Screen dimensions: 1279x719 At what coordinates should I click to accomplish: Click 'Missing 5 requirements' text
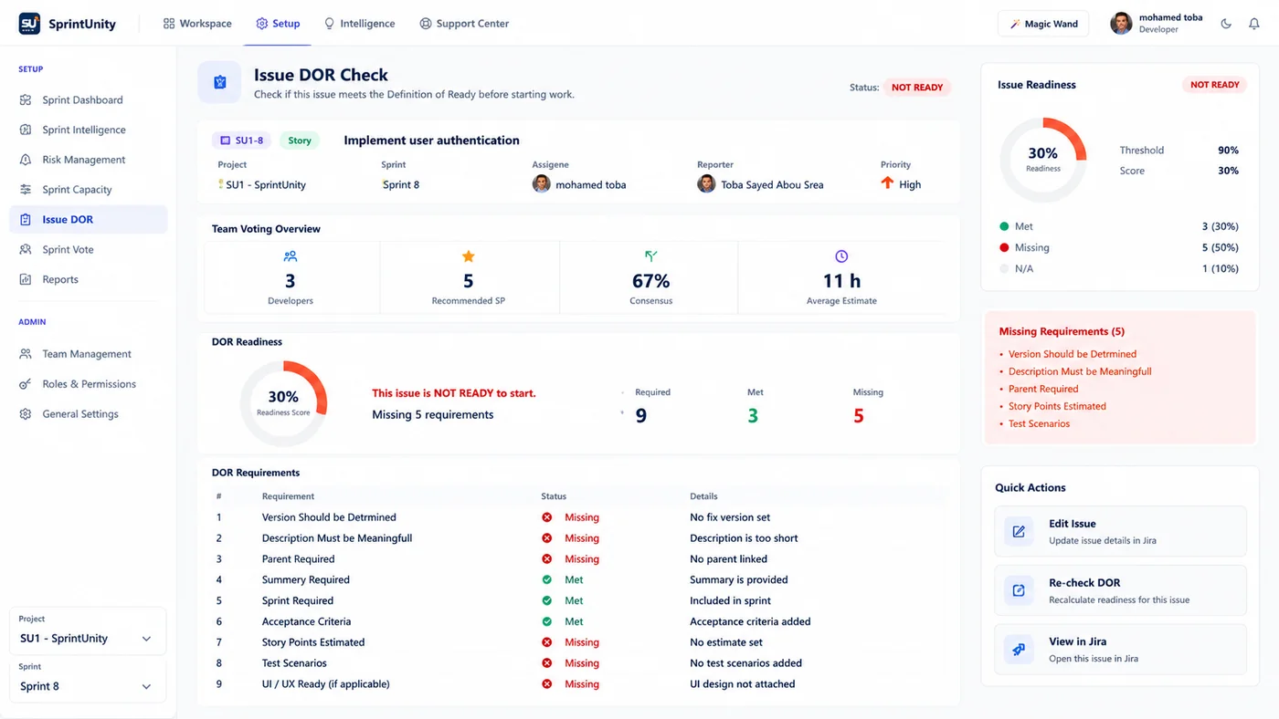coord(433,414)
